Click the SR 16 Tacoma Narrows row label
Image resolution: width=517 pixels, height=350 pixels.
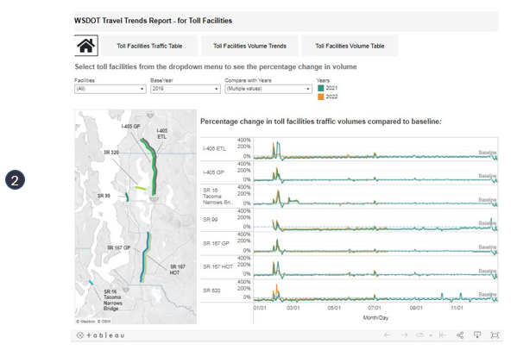coord(218,197)
